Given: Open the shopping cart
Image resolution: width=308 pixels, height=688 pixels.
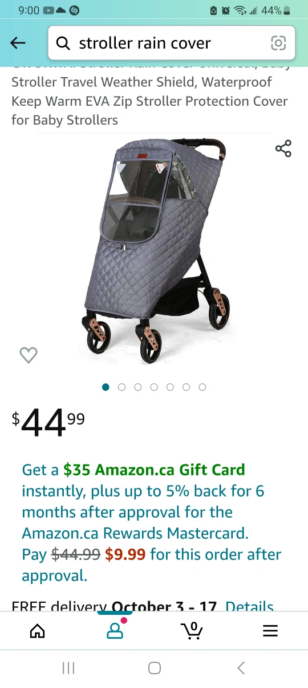Looking at the screenshot, I should pyautogui.click(x=192, y=630).
